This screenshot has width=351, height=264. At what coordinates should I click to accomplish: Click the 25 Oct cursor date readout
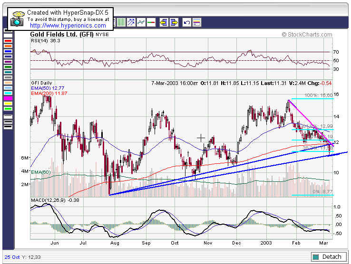pos(12,257)
